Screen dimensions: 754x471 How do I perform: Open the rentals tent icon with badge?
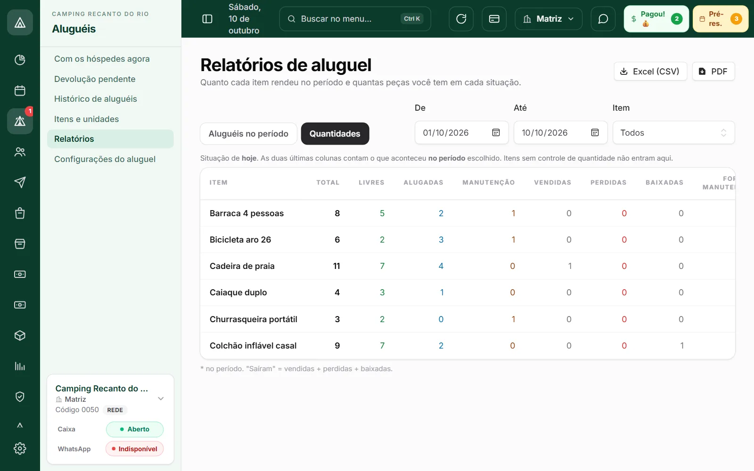pyautogui.click(x=20, y=121)
